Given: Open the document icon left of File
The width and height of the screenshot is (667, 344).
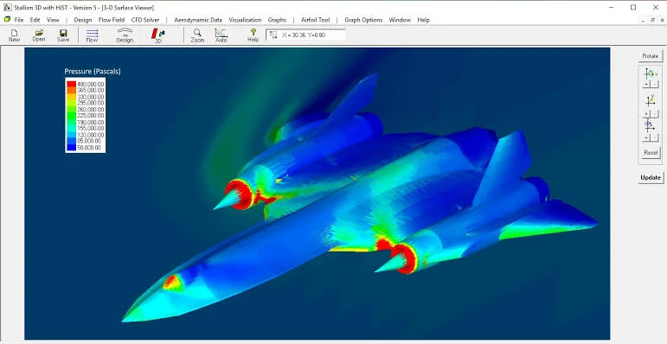Looking at the screenshot, I should 7,20.
